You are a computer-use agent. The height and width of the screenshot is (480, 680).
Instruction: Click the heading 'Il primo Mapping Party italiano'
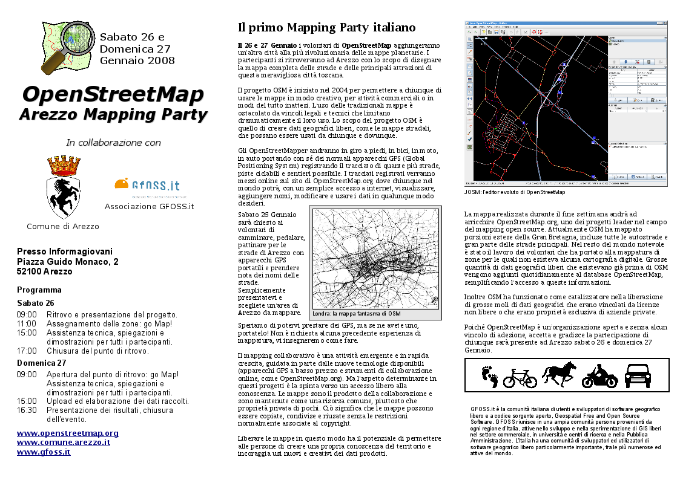[x=326, y=27]
